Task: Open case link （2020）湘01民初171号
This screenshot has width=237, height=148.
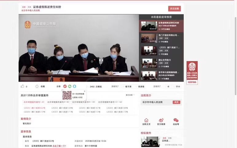Action: [x=62, y=112]
